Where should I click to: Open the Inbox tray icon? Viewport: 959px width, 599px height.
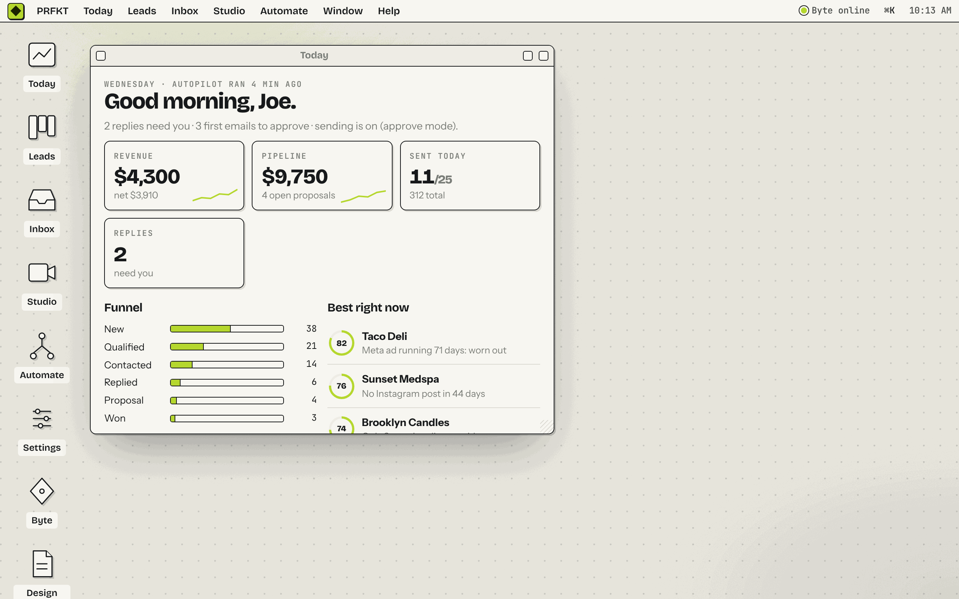pyautogui.click(x=42, y=200)
